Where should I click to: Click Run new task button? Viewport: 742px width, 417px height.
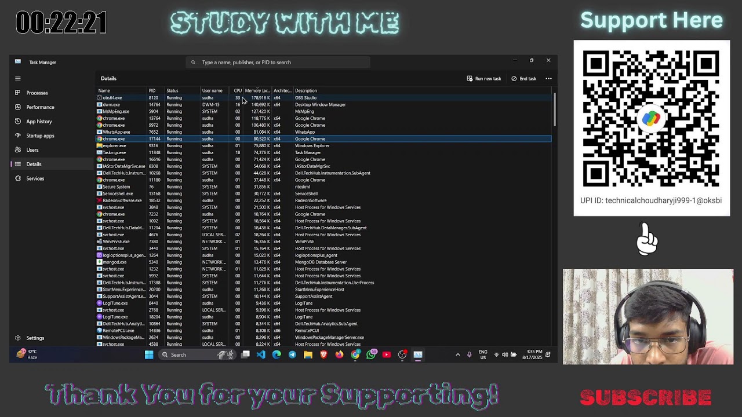(x=484, y=79)
